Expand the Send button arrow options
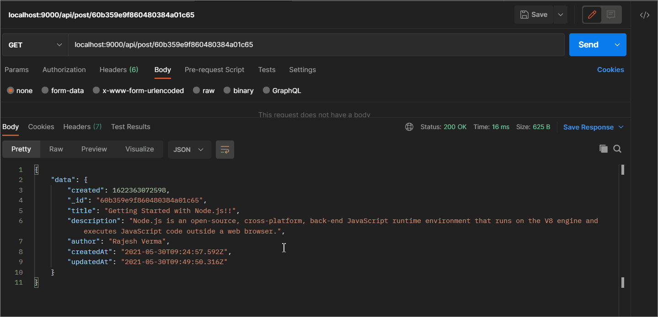 click(x=617, y=45)
